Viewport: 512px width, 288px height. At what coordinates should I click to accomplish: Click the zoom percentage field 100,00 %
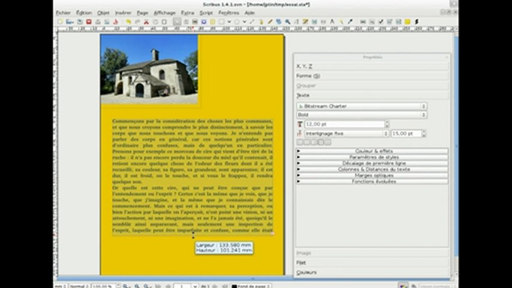point(103,286)
